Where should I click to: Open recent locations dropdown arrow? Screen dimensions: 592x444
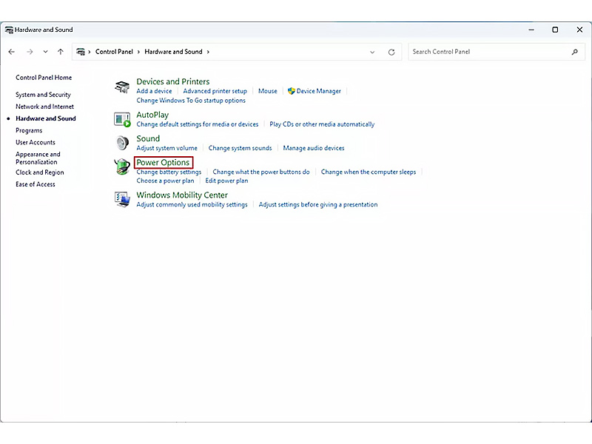coord(45,52)
